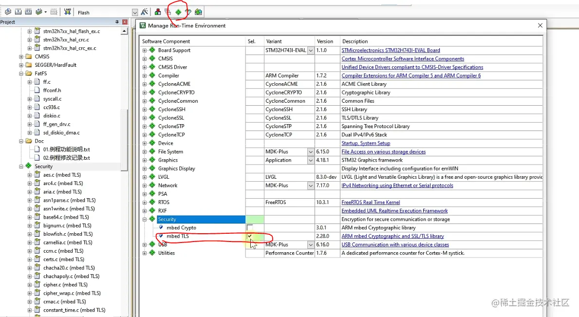Expand bignum.c (mbed TLS) in Project tree

point(30,225)
